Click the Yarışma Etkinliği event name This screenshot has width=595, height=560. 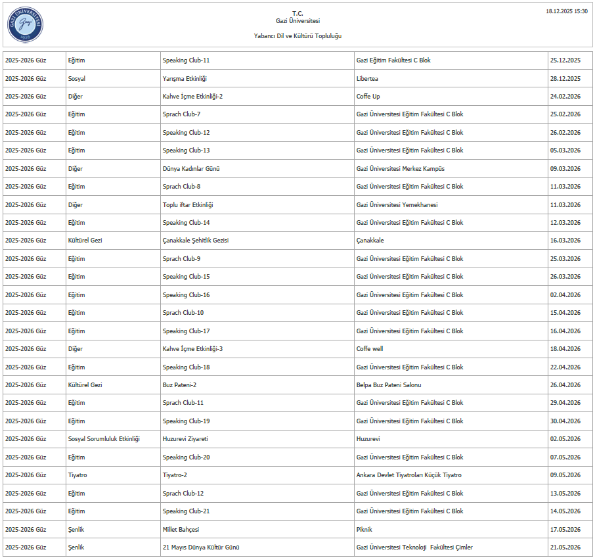[x=185, y=79]
